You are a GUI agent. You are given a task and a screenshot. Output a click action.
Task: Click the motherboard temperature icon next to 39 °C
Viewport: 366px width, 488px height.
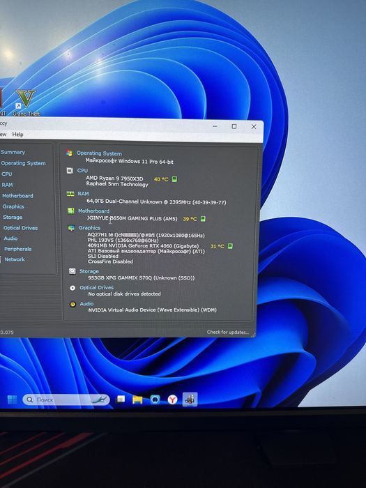[x=203, y=219]
